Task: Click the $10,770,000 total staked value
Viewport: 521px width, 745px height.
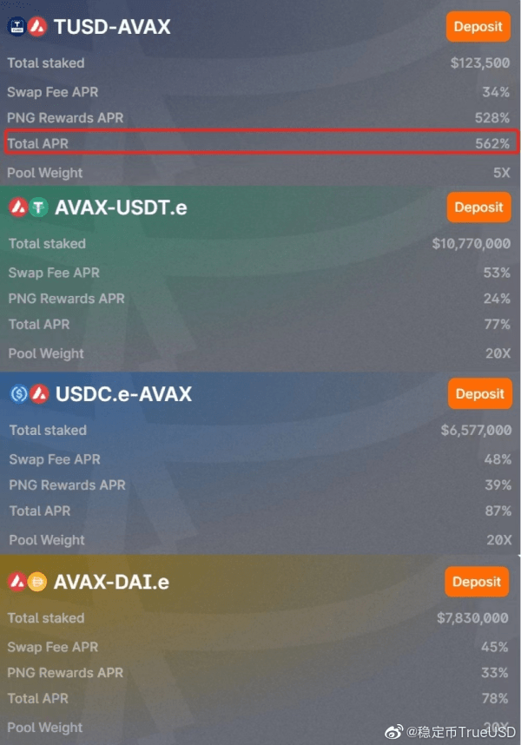Action: pyautogui.click(x=471, y=244)
